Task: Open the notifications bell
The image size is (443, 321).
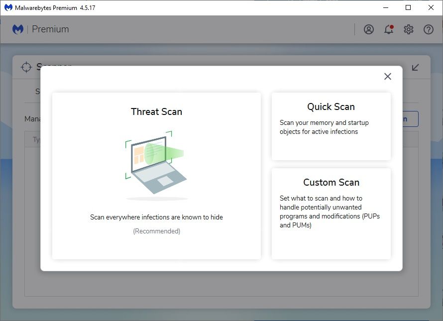Action: pos(389,29)
